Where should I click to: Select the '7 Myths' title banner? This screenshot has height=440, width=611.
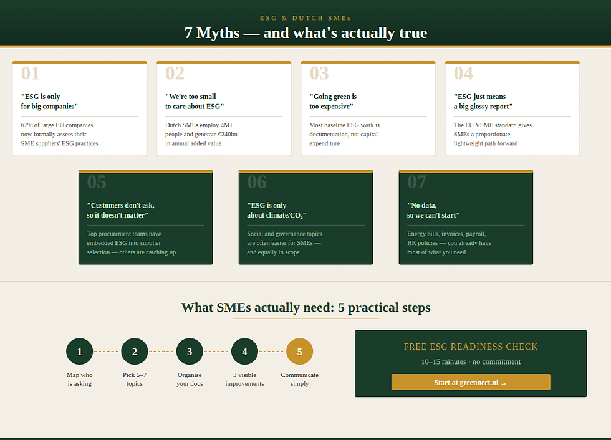305,32
